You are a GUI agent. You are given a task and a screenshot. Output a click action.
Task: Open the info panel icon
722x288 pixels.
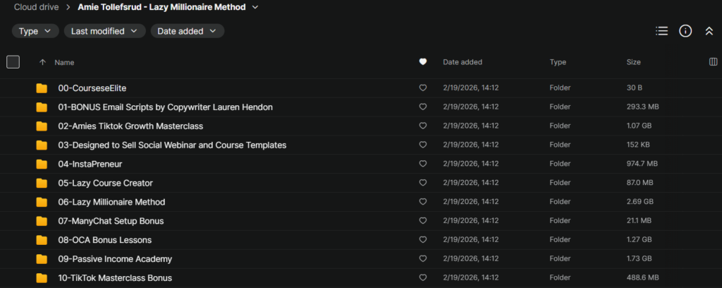coord(685,31)
